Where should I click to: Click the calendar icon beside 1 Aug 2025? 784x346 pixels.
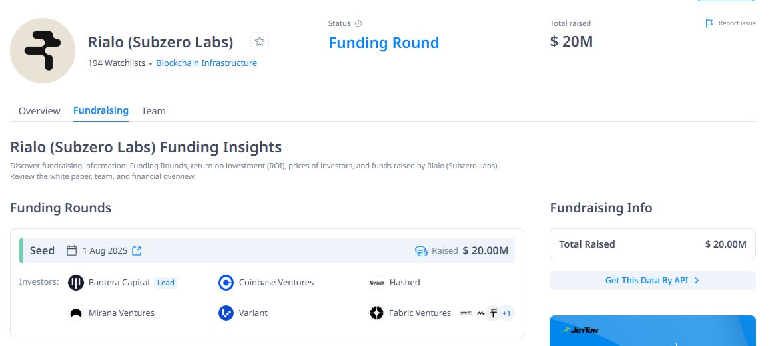(x=71, y=250)
